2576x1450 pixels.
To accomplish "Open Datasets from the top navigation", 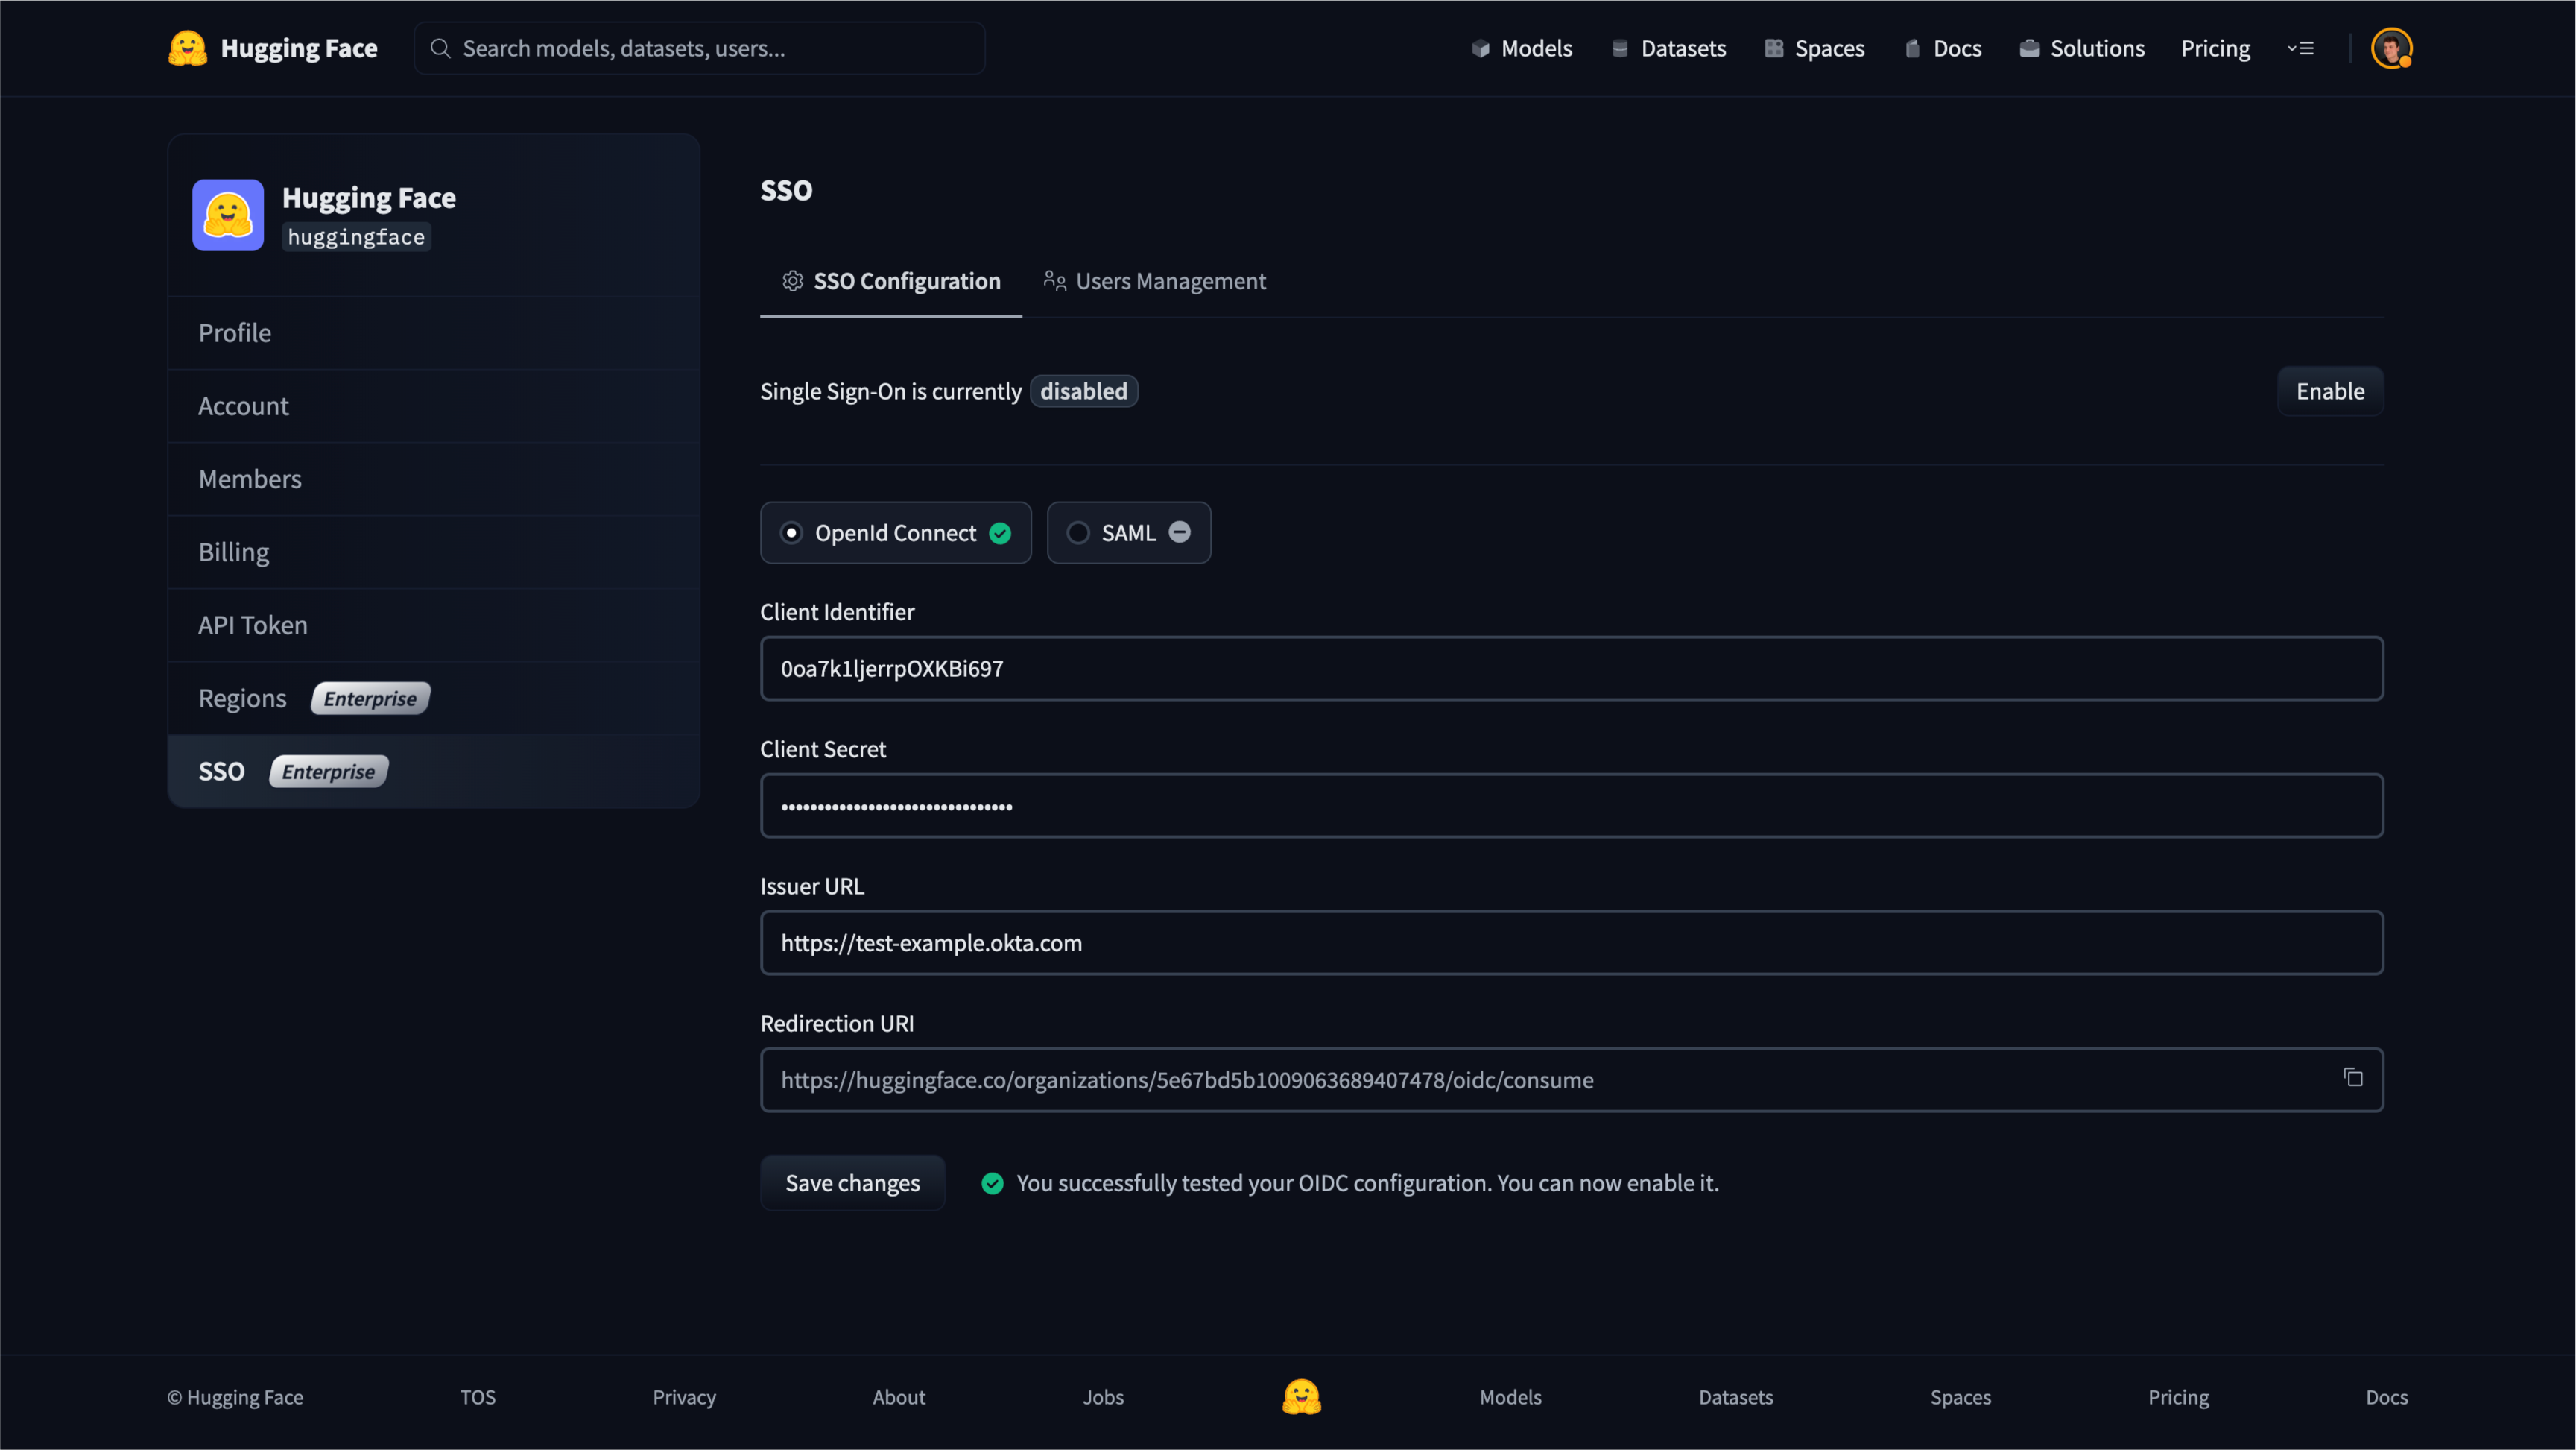I will pyautogui.click(x=1669, y=48).
